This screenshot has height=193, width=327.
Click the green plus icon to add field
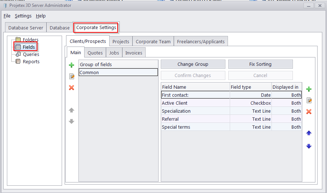pos(309,89)
